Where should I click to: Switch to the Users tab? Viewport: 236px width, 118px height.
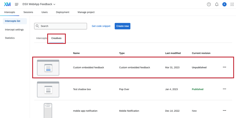(44, 12)
